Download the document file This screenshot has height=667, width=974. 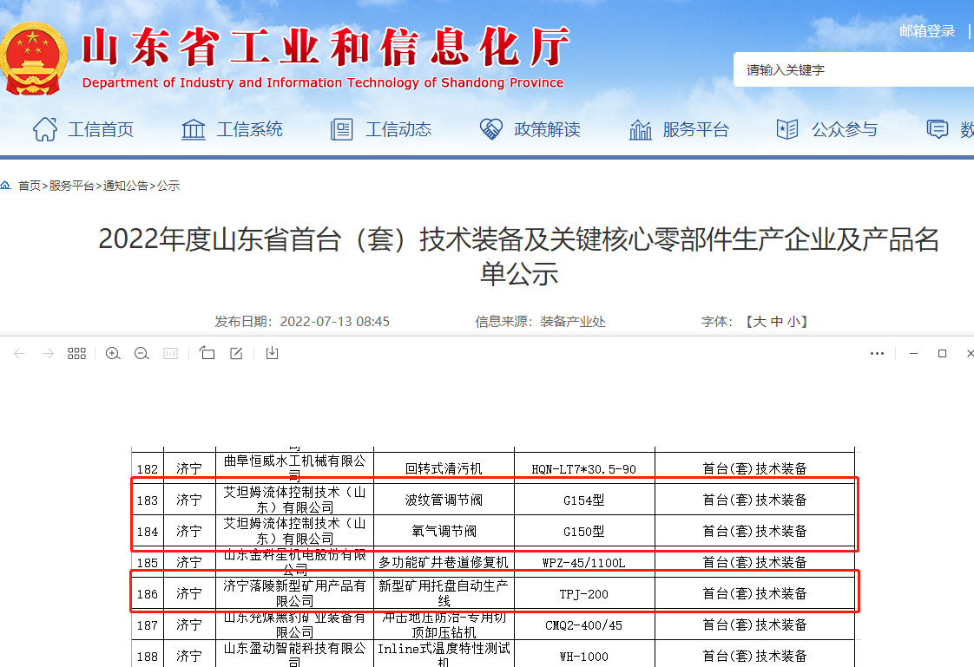coord(271,354)
